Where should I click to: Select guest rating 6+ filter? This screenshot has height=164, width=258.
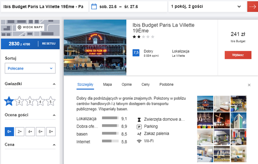pos(40,131)
